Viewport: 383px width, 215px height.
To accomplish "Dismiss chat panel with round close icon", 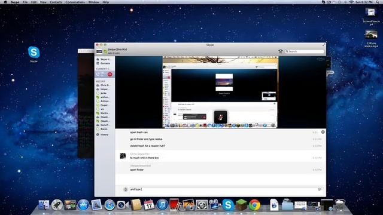I will pyautogui.click(x=323, y=132).
